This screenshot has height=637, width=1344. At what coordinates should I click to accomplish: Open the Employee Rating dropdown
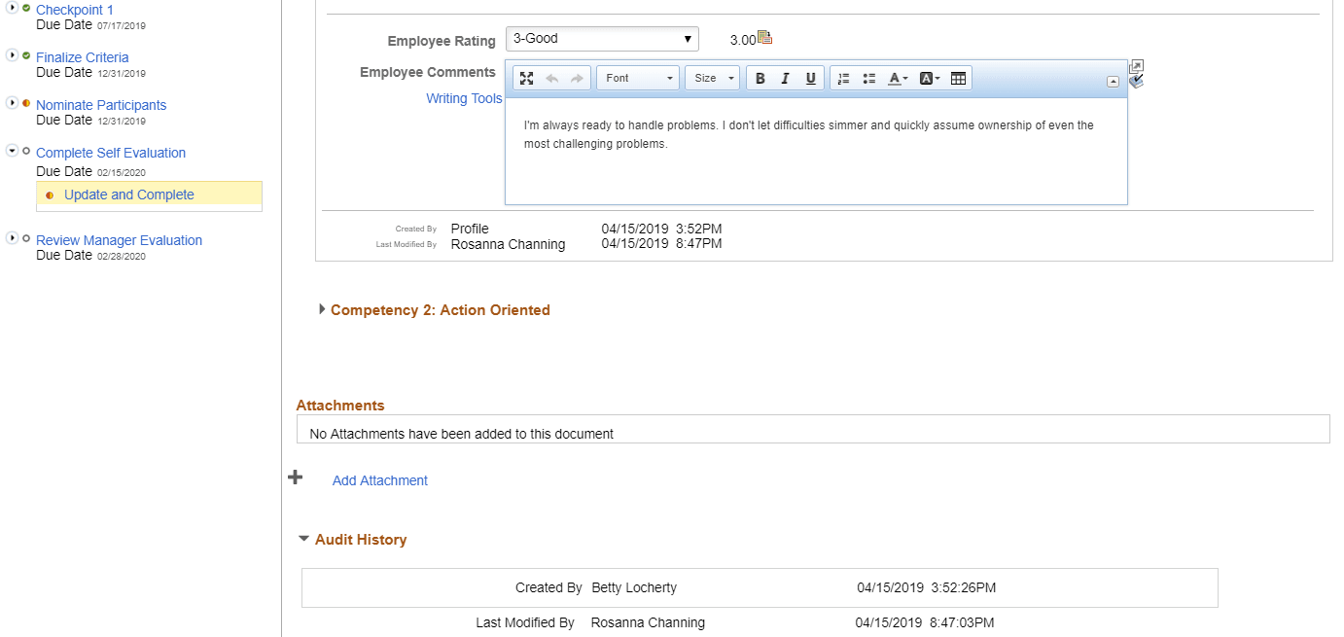click(x=602, y=39)
